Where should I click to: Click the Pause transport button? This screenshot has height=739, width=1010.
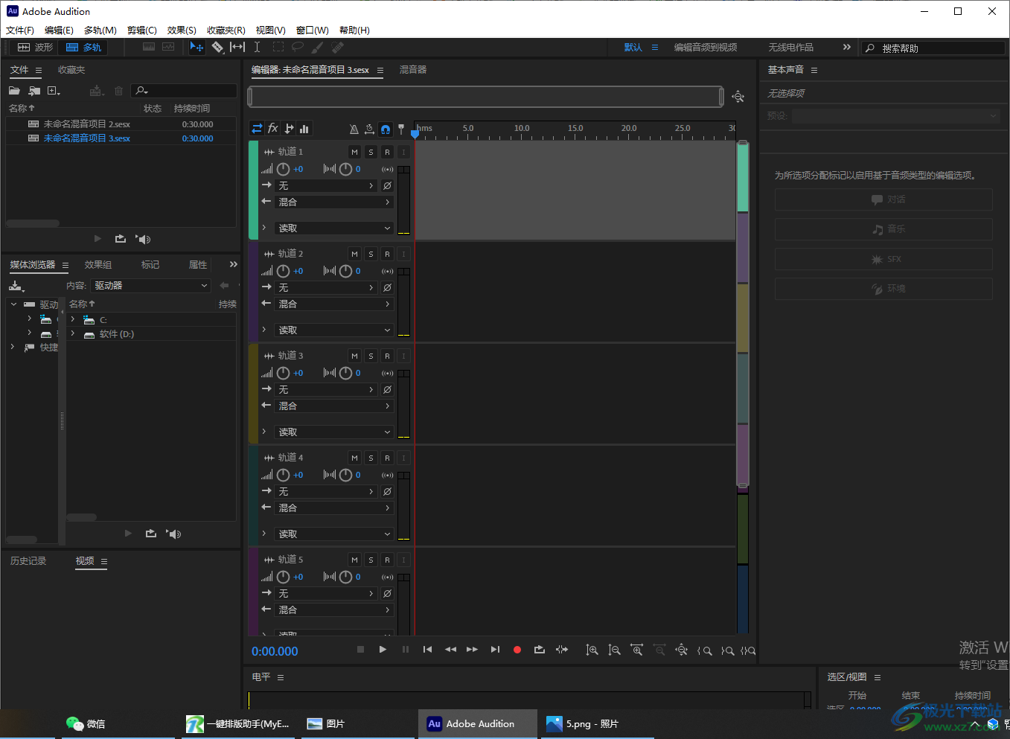(406, 649)
